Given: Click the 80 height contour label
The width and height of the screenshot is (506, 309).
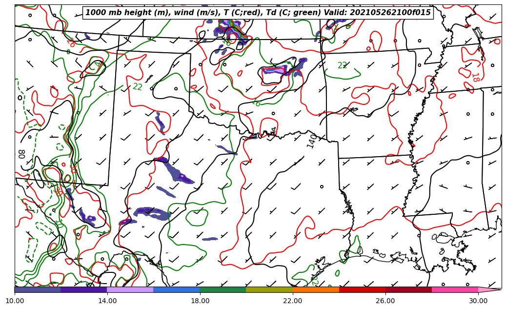Looking at the screenshot, I should click(x=21, y=154).
